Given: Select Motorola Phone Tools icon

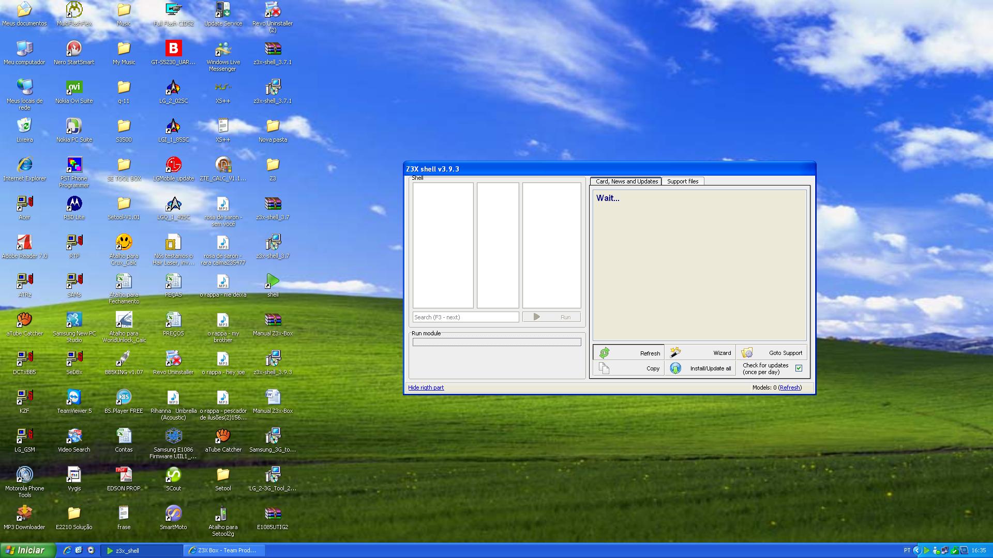Looking at the screenshot, I should click(24, 482).
